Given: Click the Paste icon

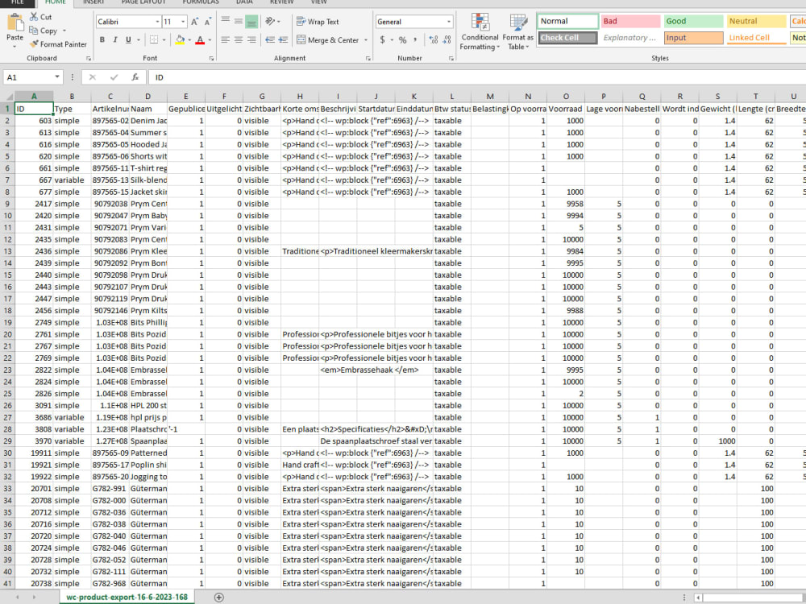Looking at the screenshot, I should click(x=15, y=23).
